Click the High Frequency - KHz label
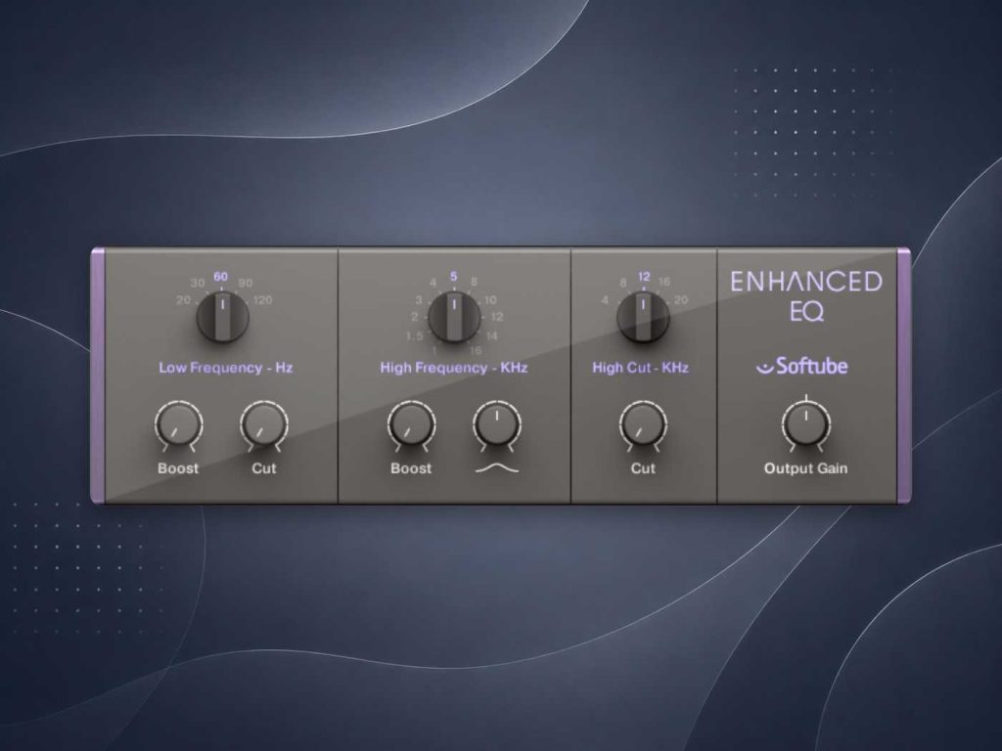 pyautogui.click(x=454, y=368)
